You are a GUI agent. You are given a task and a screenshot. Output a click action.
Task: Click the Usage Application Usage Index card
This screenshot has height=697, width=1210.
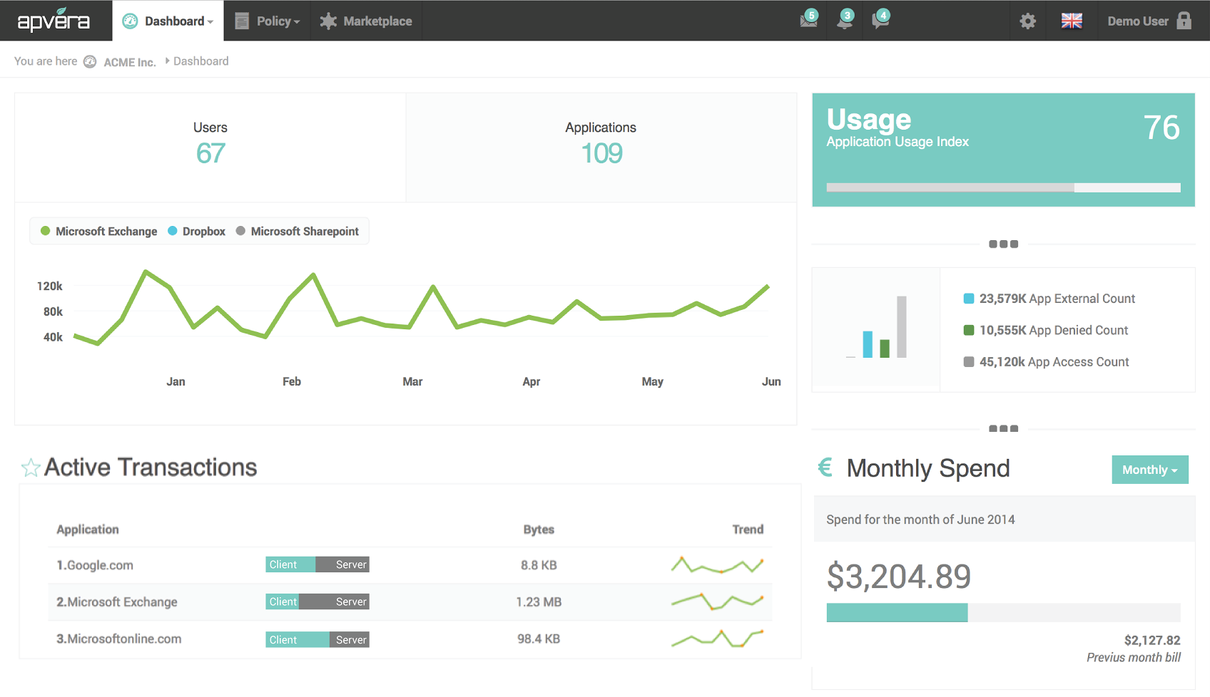point(1003,150)
